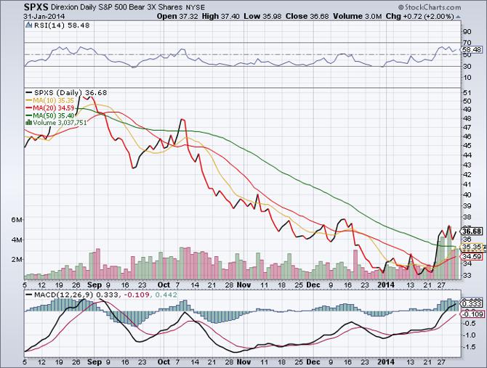Click the 2M volume axis label
487x368 pixels.
[17, 260]
